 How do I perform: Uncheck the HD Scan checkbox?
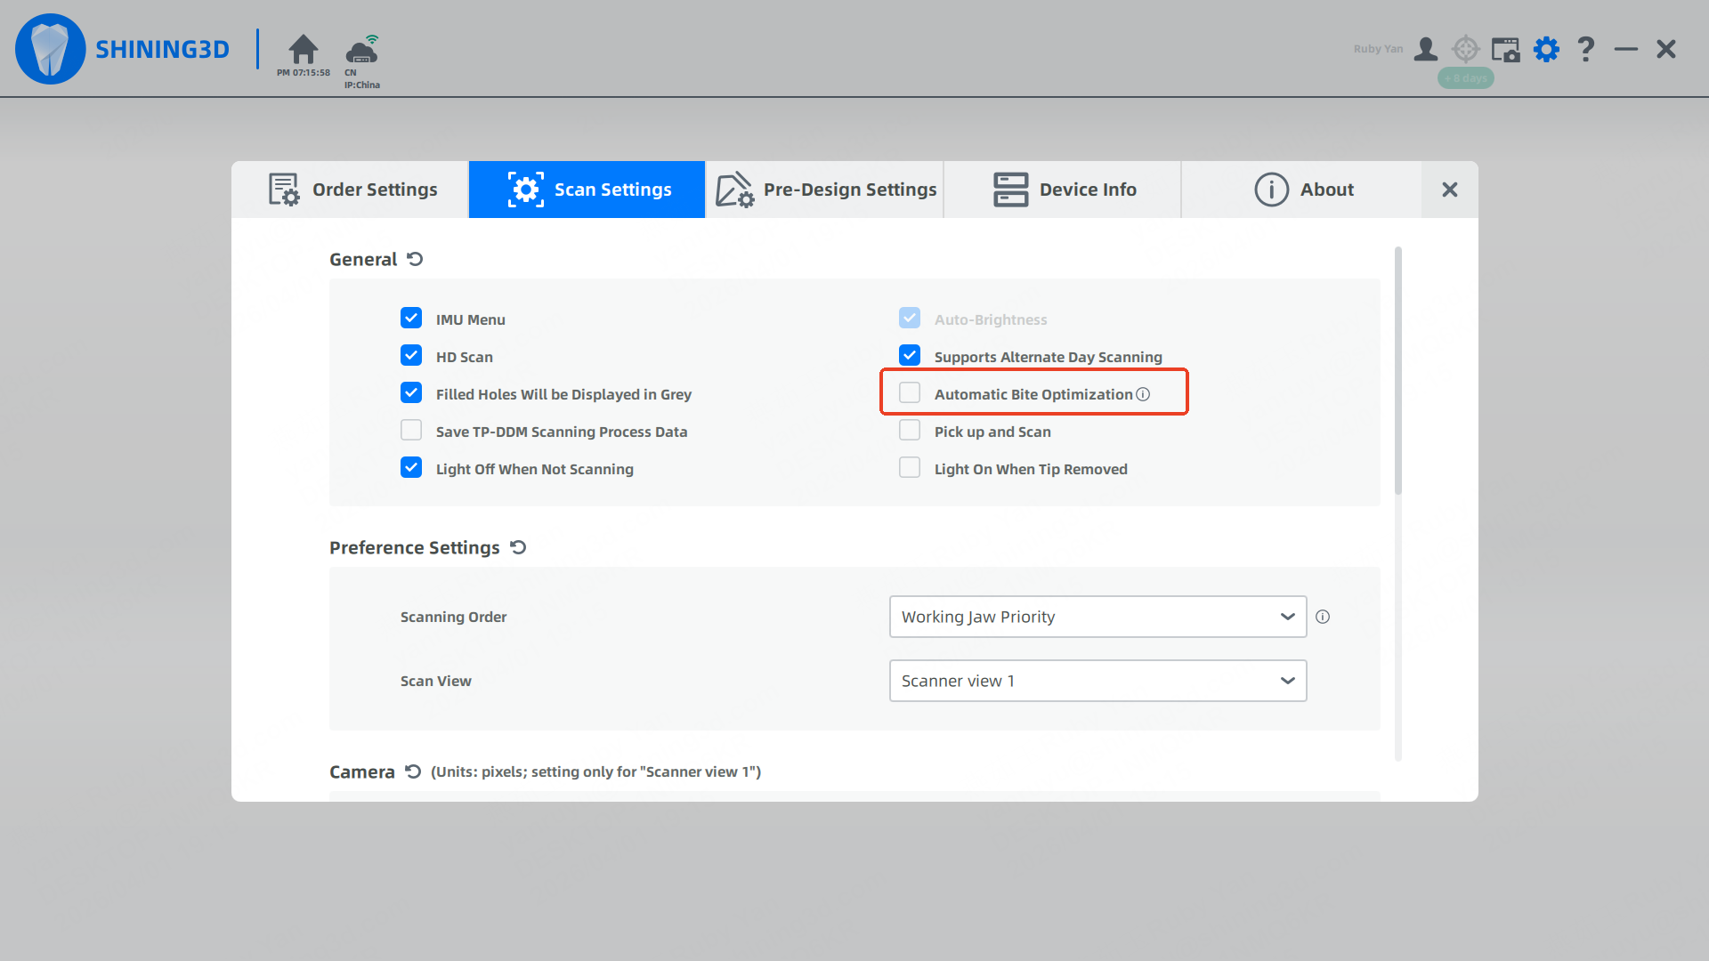click(x=411, y=356)
